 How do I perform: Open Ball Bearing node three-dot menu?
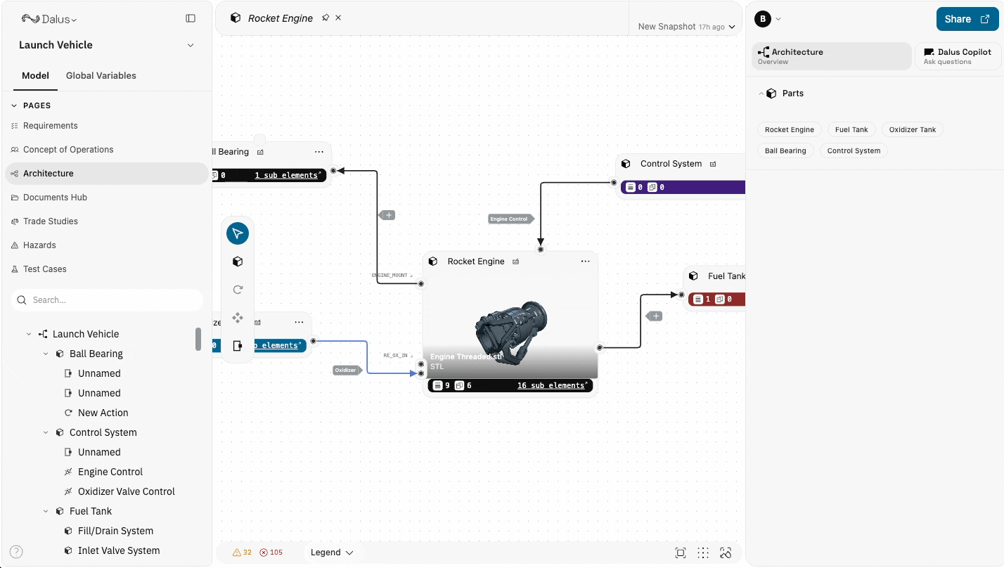tap(319, 152)
